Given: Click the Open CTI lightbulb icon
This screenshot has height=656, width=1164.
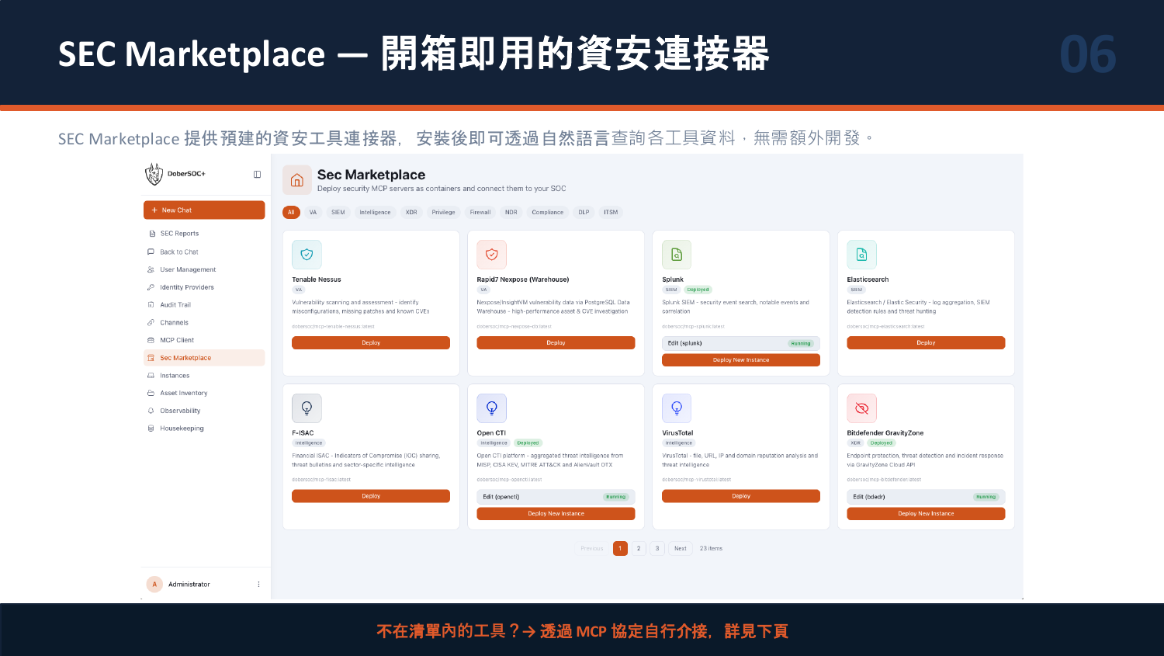Looking at the screenshot, I should pyautogui.click(x=491, y=408).
